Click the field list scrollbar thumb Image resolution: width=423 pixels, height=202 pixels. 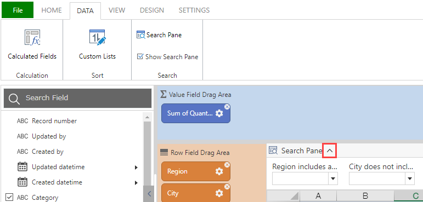point(147,153)
